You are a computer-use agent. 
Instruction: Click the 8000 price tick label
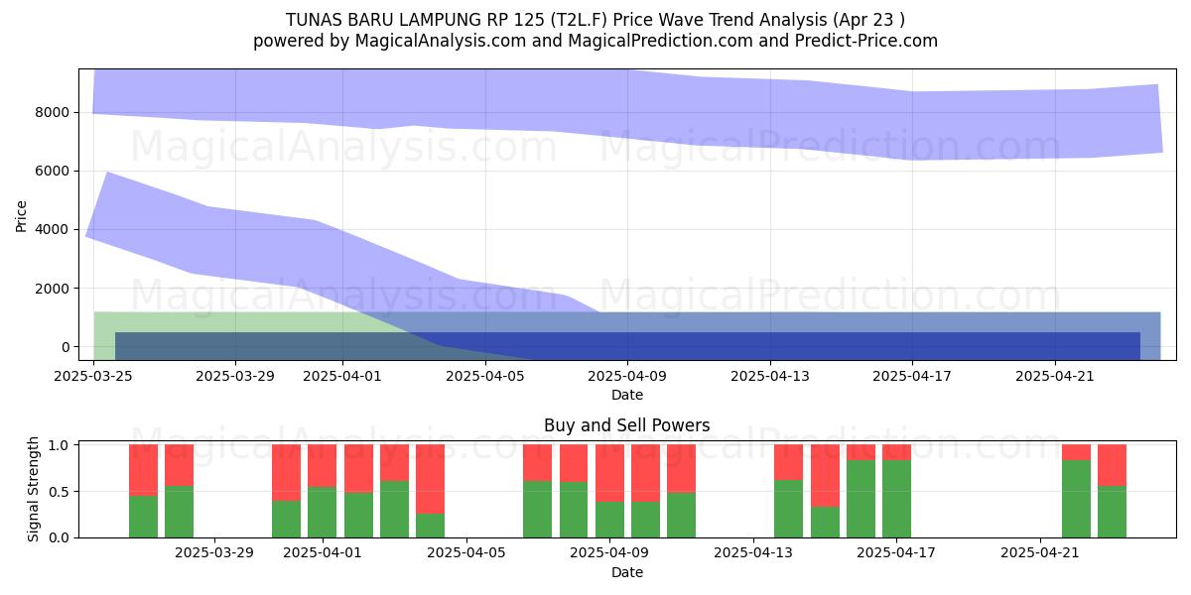(52, 112)
